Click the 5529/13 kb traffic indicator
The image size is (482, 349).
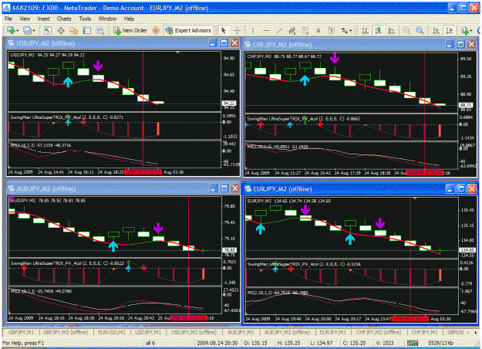[440, 343]
